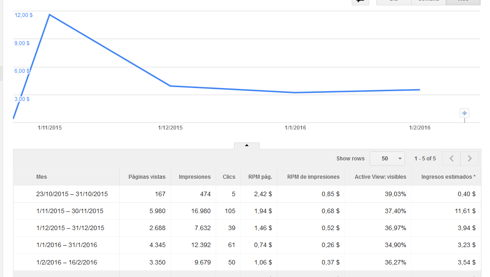
Task: Sort table by Páginas vistas column
Action: pos(147,177)
